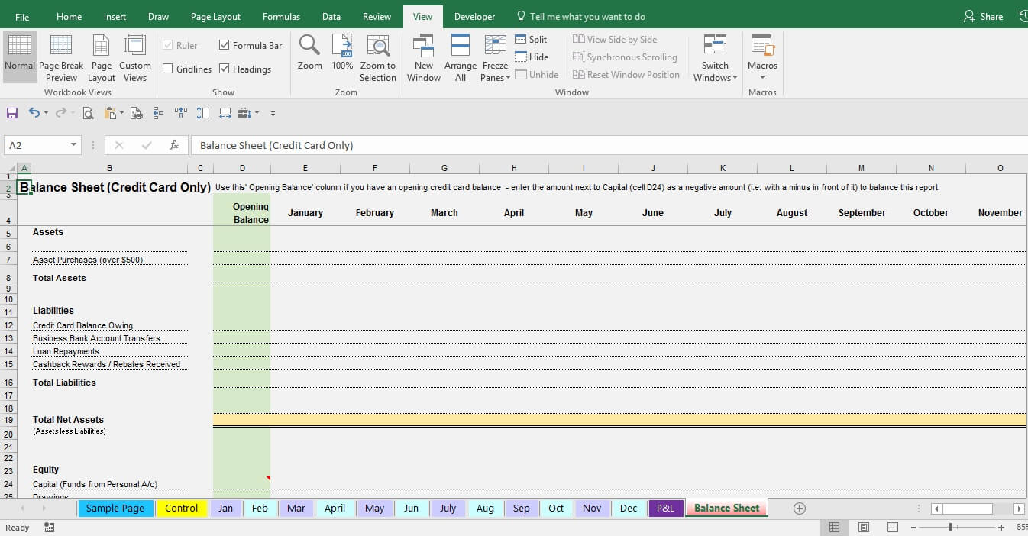Open the P&L sheet tab
This screenshot has height=536, width=1028.
pos(665,508)
